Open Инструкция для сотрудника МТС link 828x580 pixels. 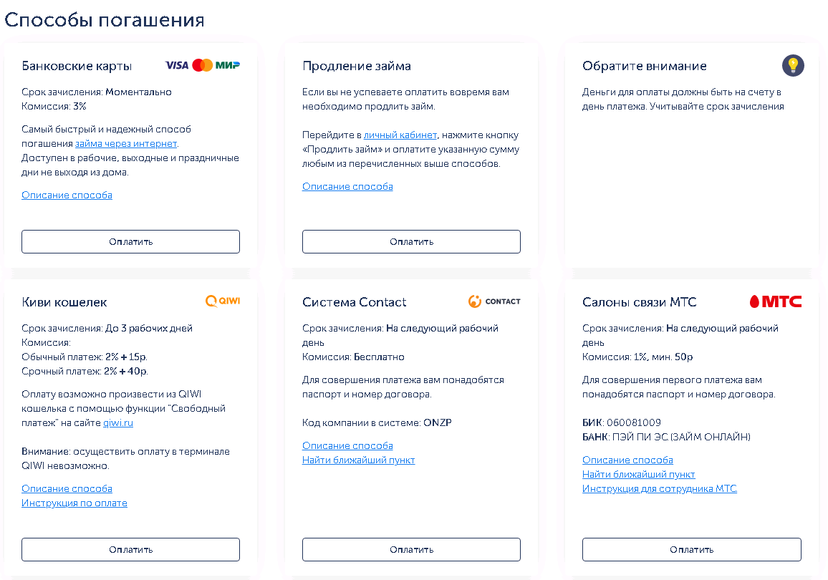coord(660,488)
